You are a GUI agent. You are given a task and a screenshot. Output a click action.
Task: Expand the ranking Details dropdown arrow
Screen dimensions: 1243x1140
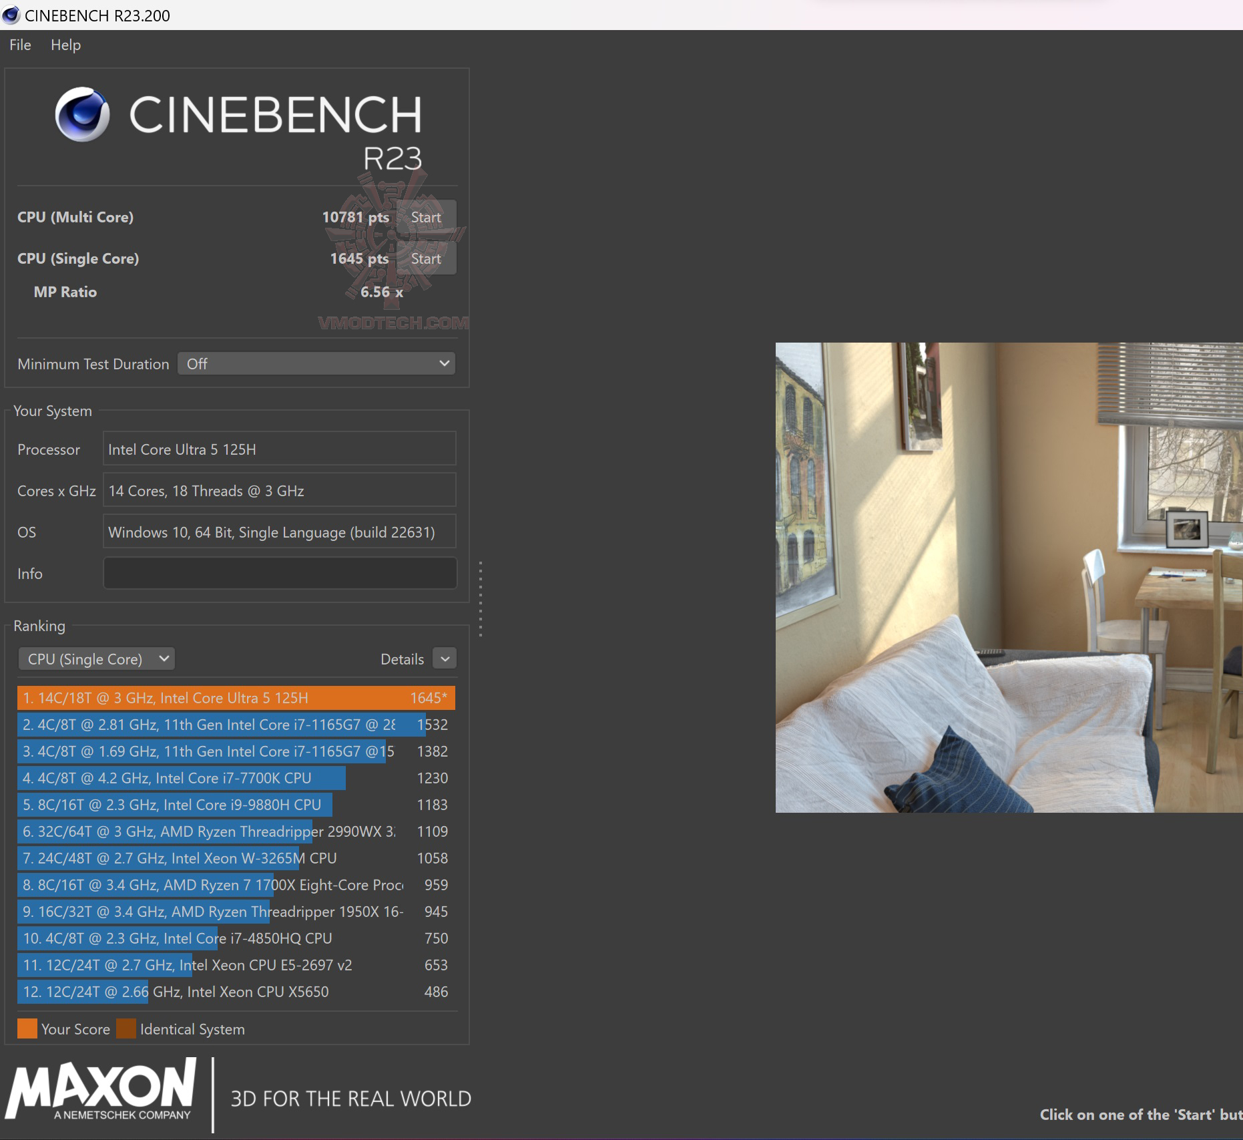[x=445, y=659]
